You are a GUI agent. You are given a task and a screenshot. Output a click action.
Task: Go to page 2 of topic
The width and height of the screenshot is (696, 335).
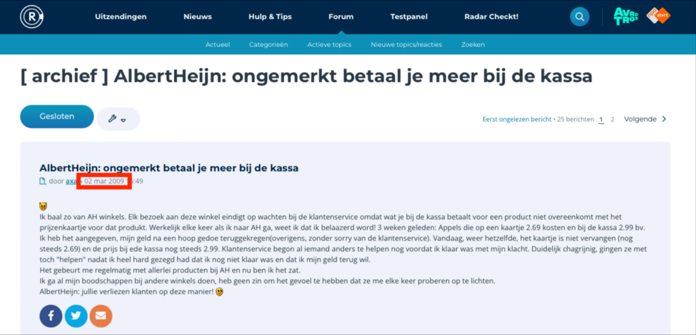click(x=612, y=120)
